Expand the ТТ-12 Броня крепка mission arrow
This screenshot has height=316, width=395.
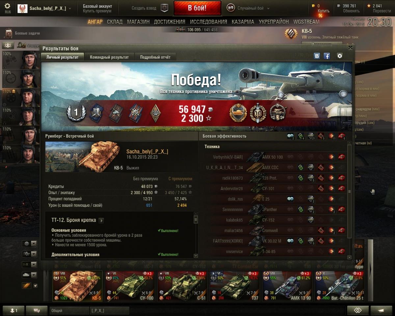point(101,221)
